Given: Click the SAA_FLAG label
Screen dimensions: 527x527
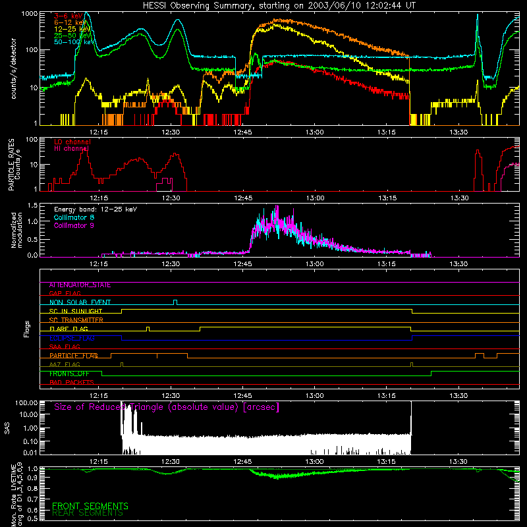Looking at the screenshot, I should pos(65,347).
